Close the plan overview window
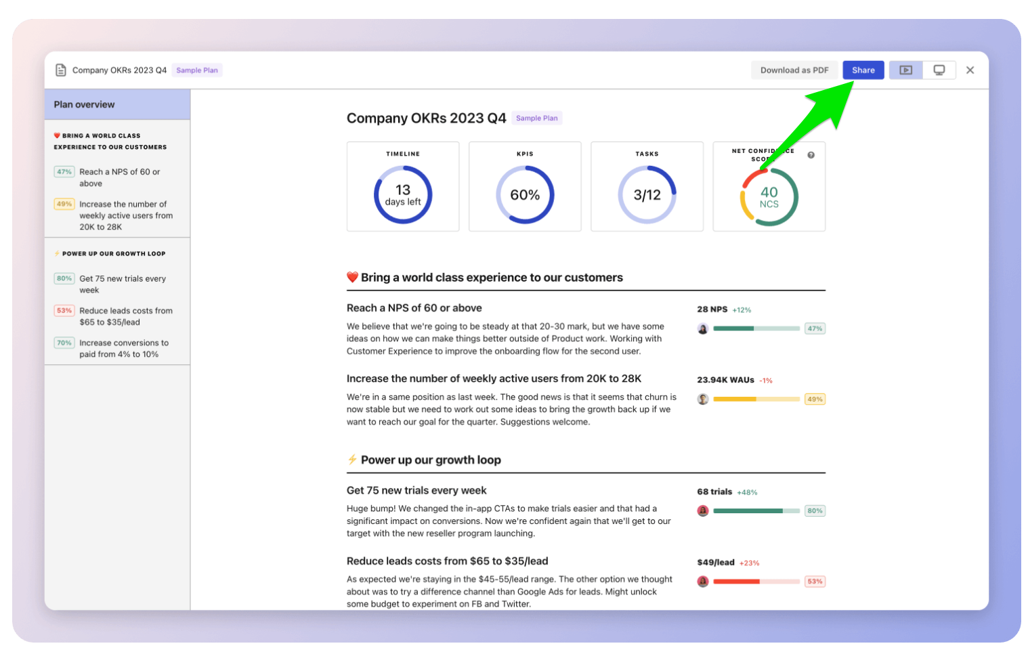Screen dimensions: 1028x650 click(970, 70)
